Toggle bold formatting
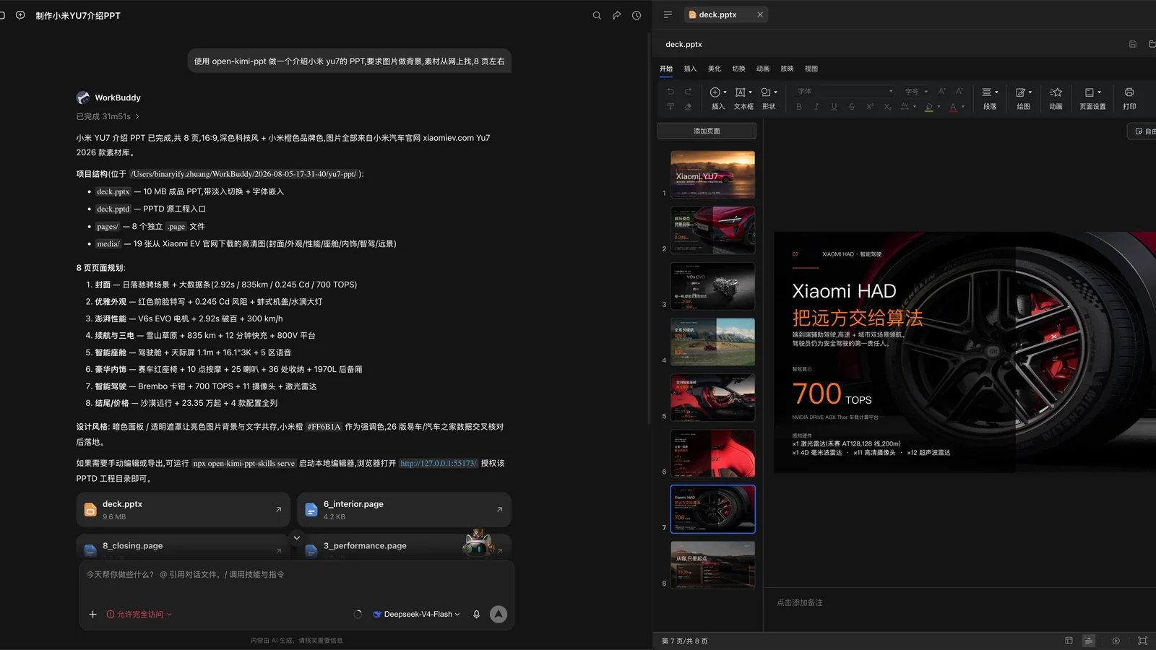Viewport: 1156px width, 650px height. click(799, 107)
